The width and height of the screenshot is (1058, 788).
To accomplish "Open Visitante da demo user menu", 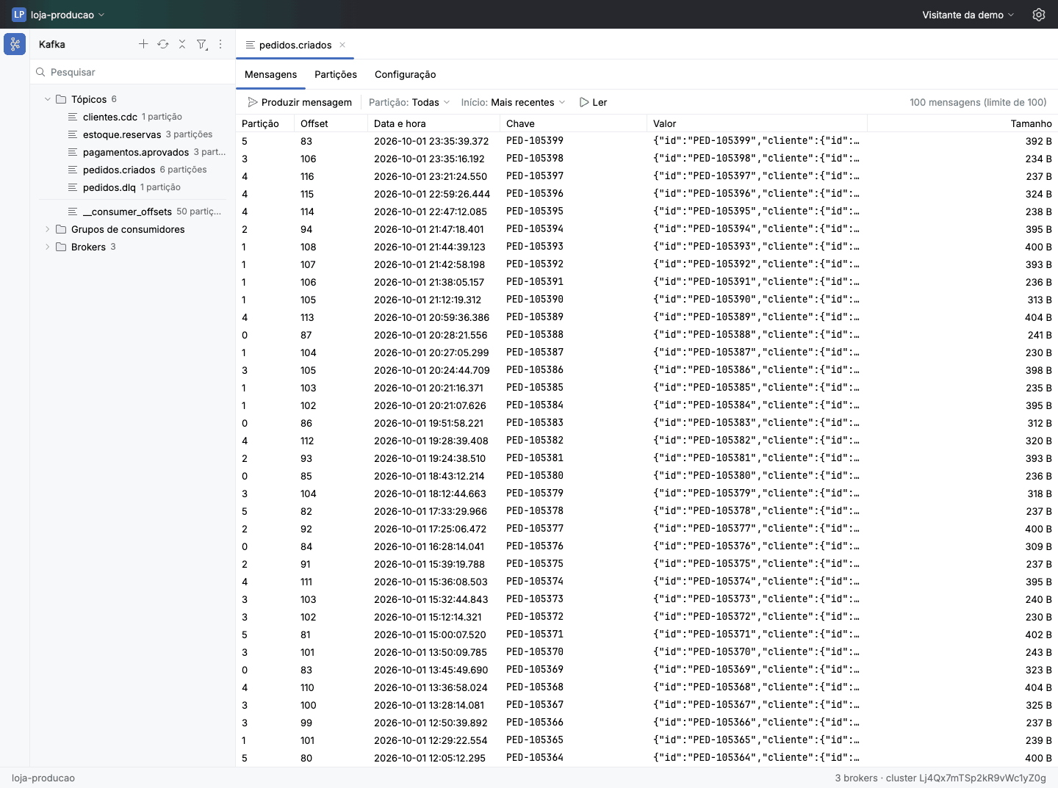I will coord(968,15).
